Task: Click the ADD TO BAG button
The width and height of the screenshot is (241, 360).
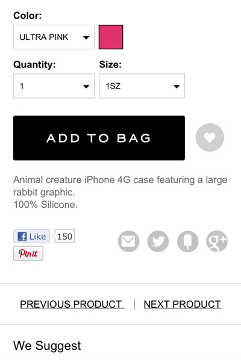Action: click(x=99, y=138)
